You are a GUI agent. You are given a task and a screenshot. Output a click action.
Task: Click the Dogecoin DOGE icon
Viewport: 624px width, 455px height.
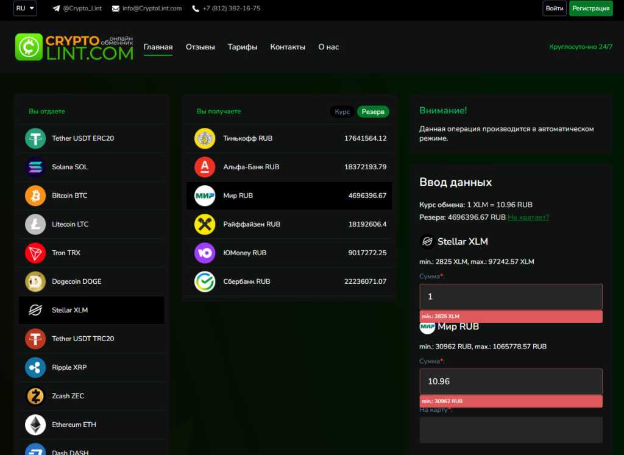(x=35, y=281)
